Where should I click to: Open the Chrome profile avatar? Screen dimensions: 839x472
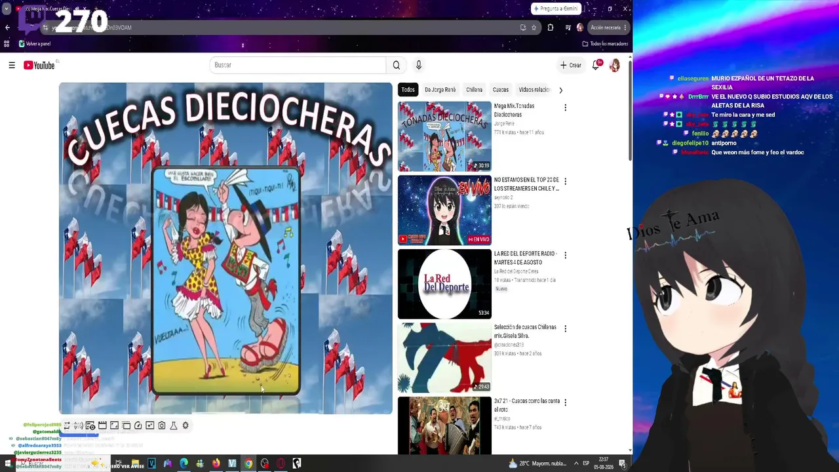tap(579, 28)
